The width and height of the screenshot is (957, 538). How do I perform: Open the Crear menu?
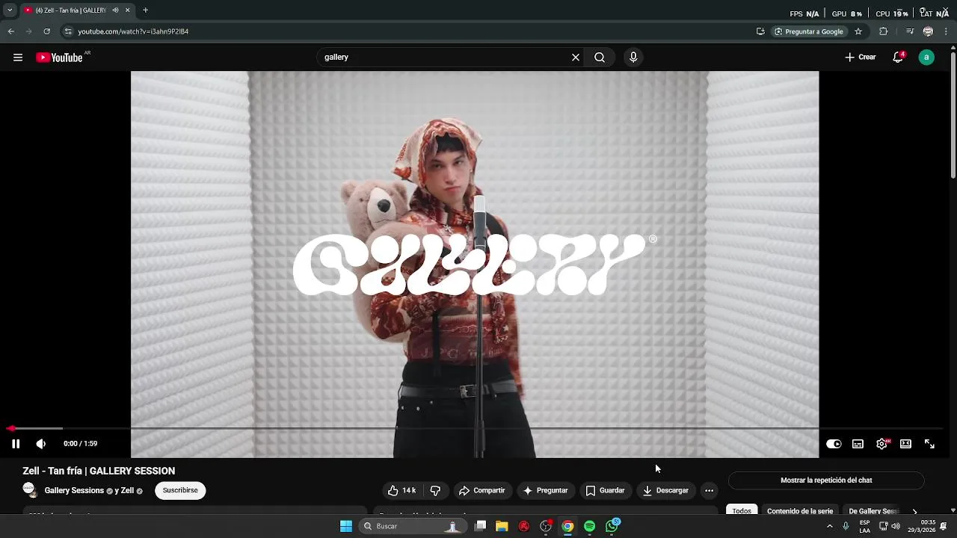point(861,58)
